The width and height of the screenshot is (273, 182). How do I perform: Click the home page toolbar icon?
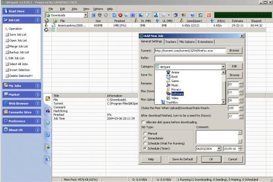tap(200, 15)
